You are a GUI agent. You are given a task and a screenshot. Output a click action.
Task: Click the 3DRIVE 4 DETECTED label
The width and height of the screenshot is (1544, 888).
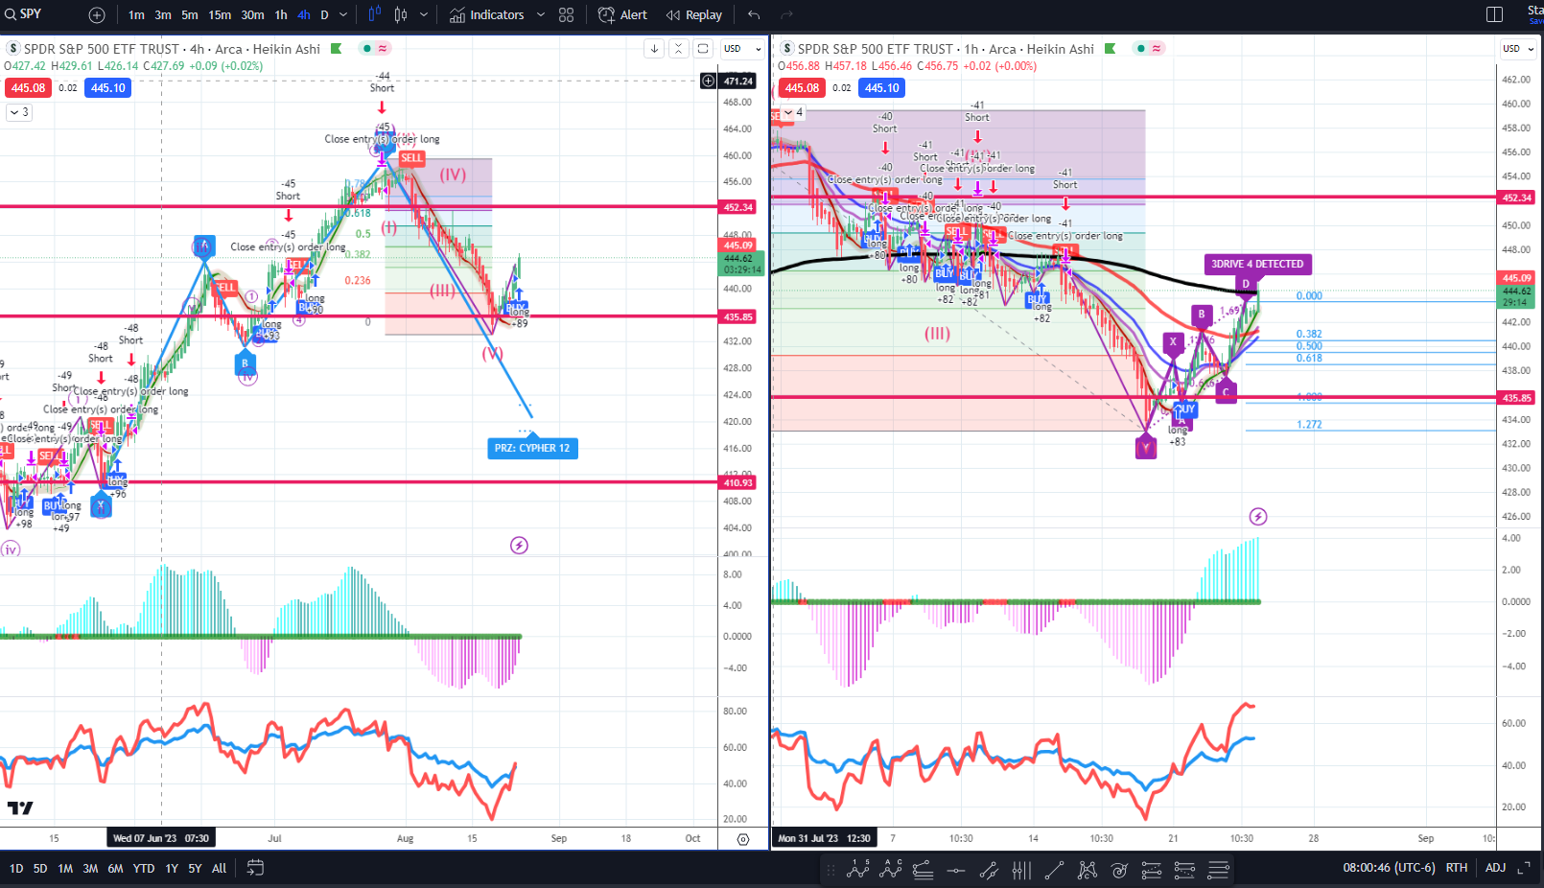tap(1257, 264)
